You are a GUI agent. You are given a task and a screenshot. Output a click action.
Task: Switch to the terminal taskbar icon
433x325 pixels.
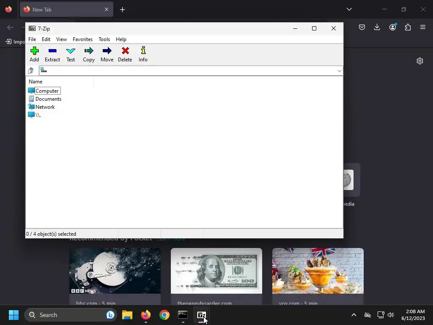tap(183, 315)
